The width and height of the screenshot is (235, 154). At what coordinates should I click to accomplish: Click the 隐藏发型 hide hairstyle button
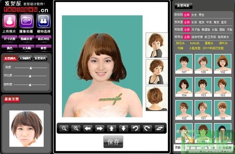[27, 39]
